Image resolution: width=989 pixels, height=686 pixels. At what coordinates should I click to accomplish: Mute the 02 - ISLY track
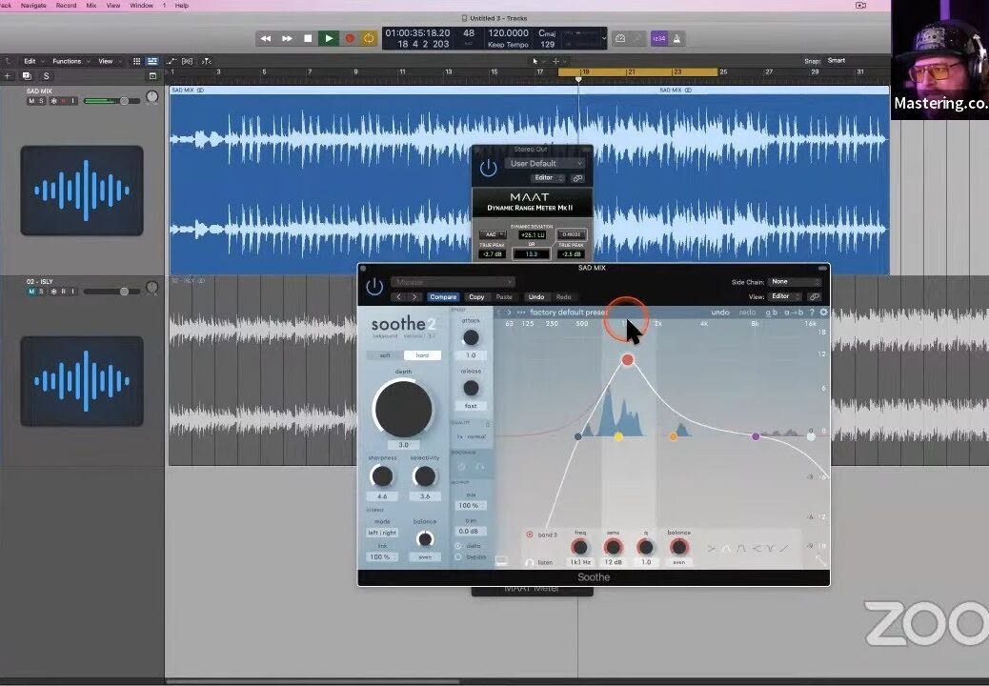coord(31,292)
